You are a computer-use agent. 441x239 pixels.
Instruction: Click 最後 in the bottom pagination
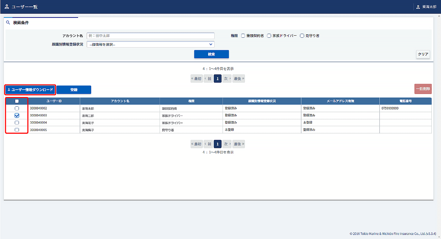tap(239, 144)
